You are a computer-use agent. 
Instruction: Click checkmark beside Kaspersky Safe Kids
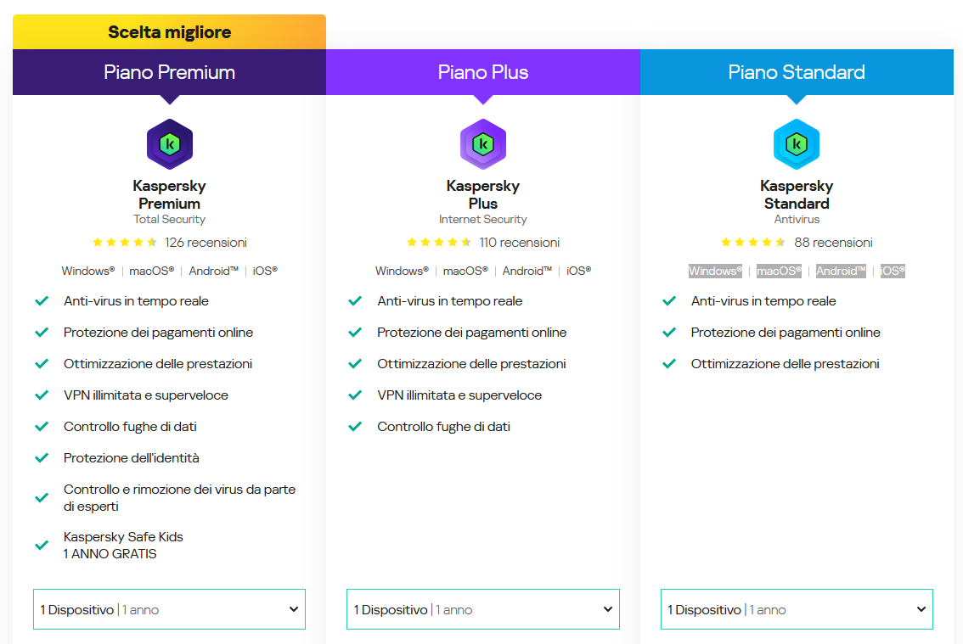[x=42, y=546]
